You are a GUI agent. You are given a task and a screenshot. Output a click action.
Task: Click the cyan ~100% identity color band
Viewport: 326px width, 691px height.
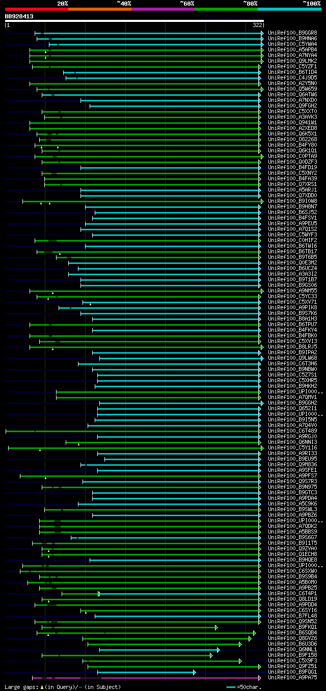point(289,9)
